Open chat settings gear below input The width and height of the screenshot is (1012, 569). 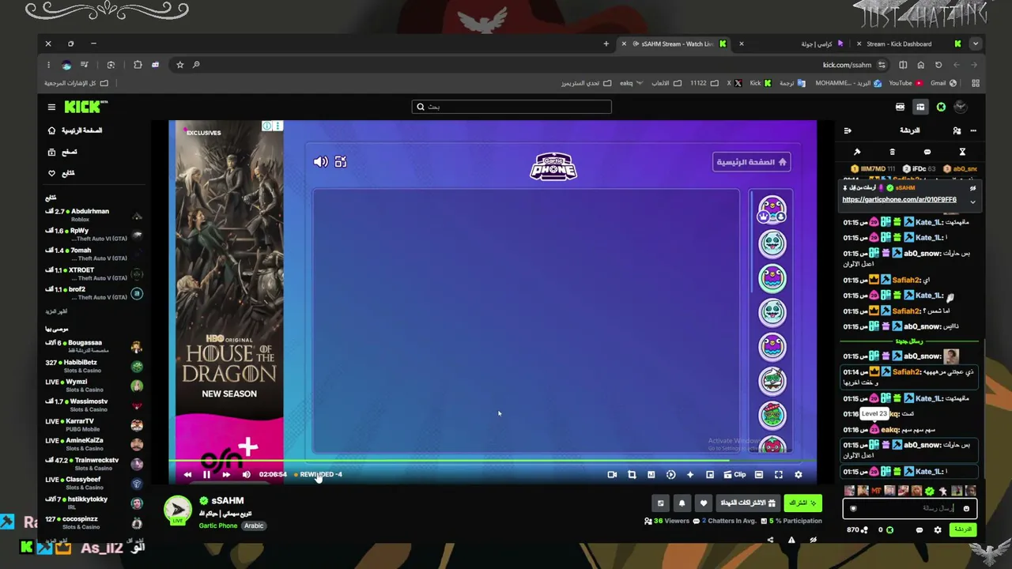tap(938, 530)
